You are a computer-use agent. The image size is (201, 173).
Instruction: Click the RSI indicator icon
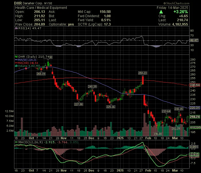(16, 28)
